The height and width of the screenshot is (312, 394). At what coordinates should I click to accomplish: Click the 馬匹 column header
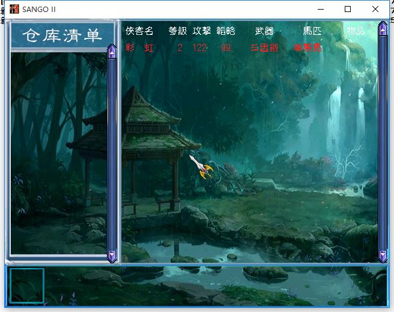(x=312, y=31)
